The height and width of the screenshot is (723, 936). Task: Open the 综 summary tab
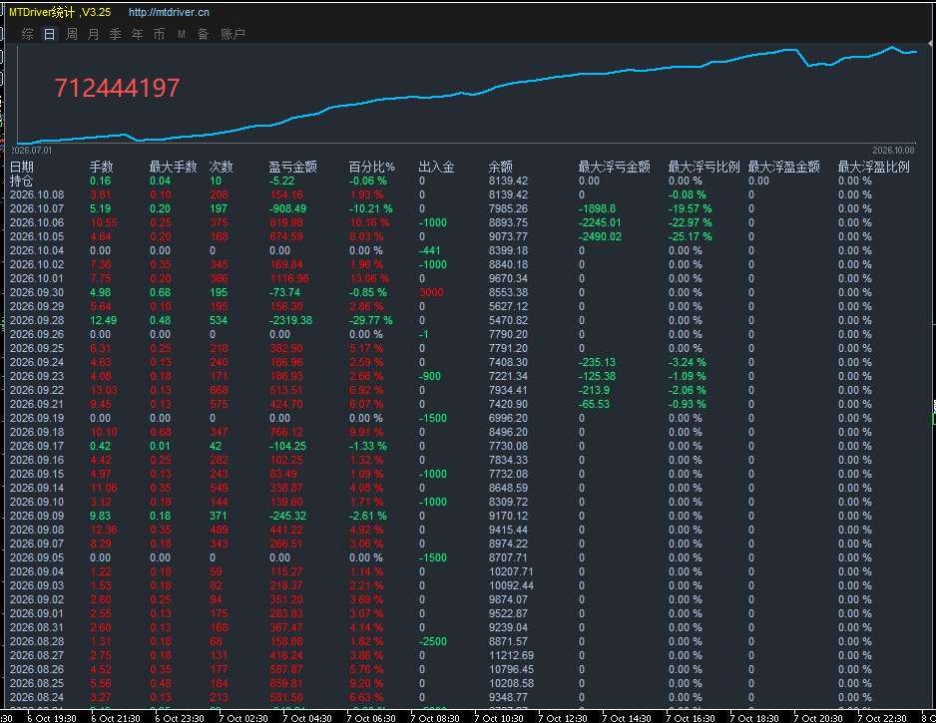28,34
